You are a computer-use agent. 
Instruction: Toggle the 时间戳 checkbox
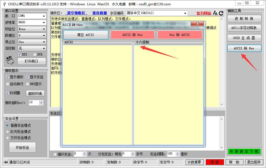(x=7, y=93)
